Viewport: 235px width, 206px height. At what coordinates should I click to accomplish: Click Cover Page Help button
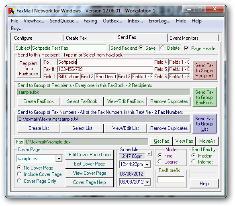(90, 182)
